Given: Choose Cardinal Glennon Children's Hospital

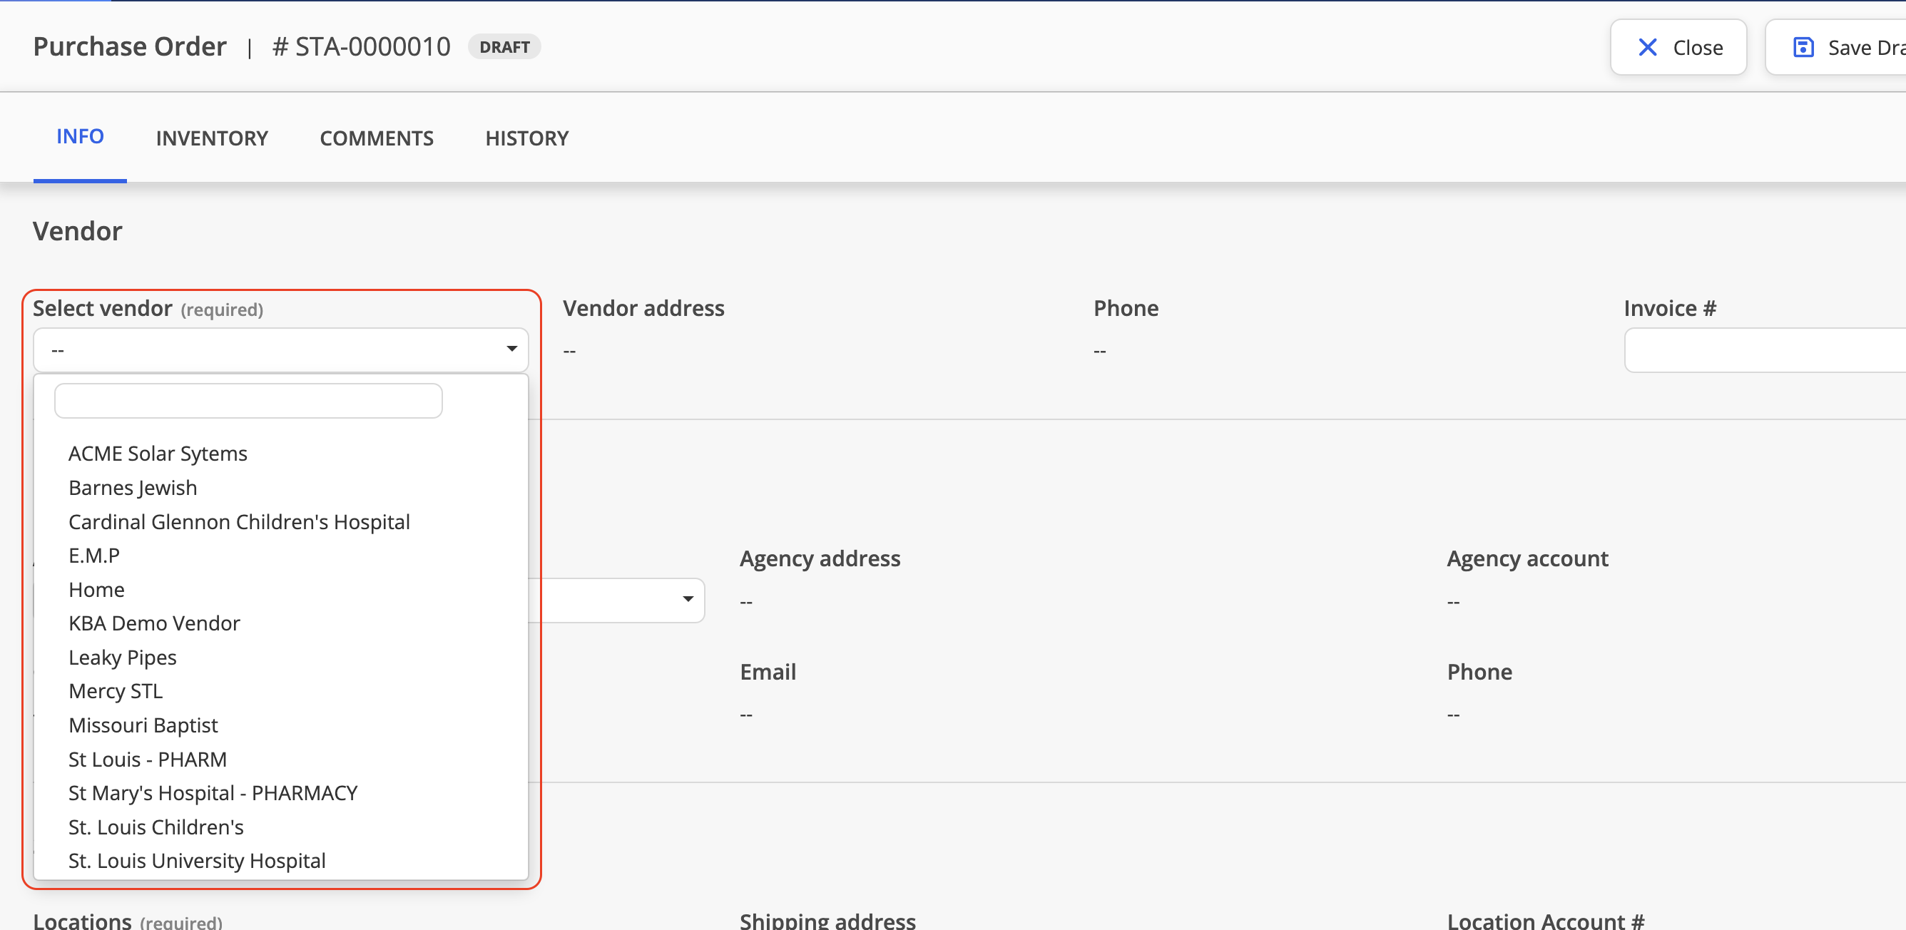Looking at the screenshot, I should click(239, 521).
